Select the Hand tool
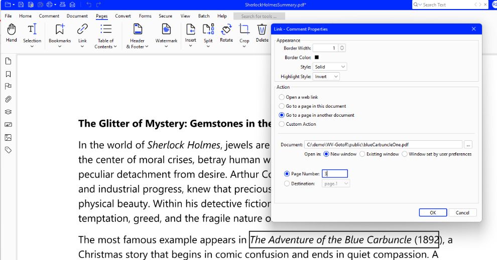Viewport: 497px width, 260px height. pyautogui.click(x=12, y=33)
